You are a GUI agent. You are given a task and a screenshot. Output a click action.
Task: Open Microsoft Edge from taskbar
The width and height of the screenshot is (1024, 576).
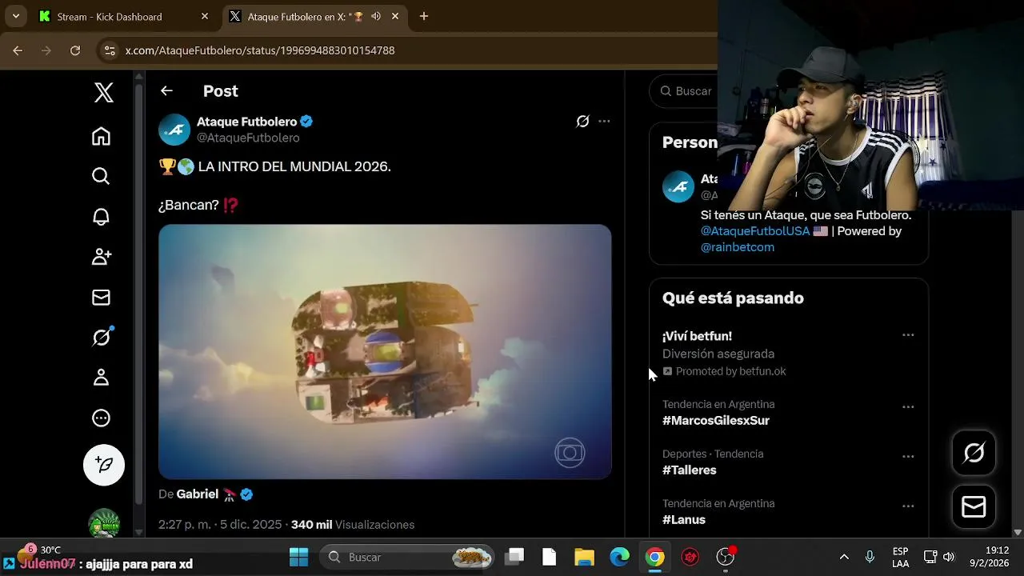(x=620, y=557)
